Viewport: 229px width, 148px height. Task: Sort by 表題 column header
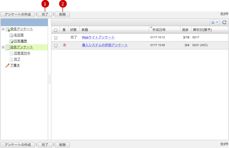click(114, 30)
